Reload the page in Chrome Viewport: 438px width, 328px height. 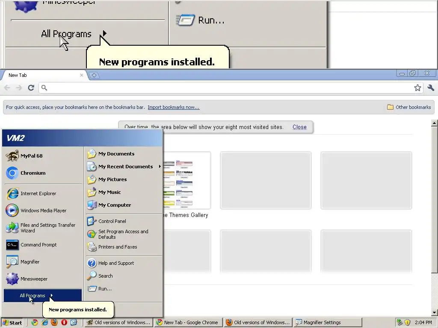31,88
